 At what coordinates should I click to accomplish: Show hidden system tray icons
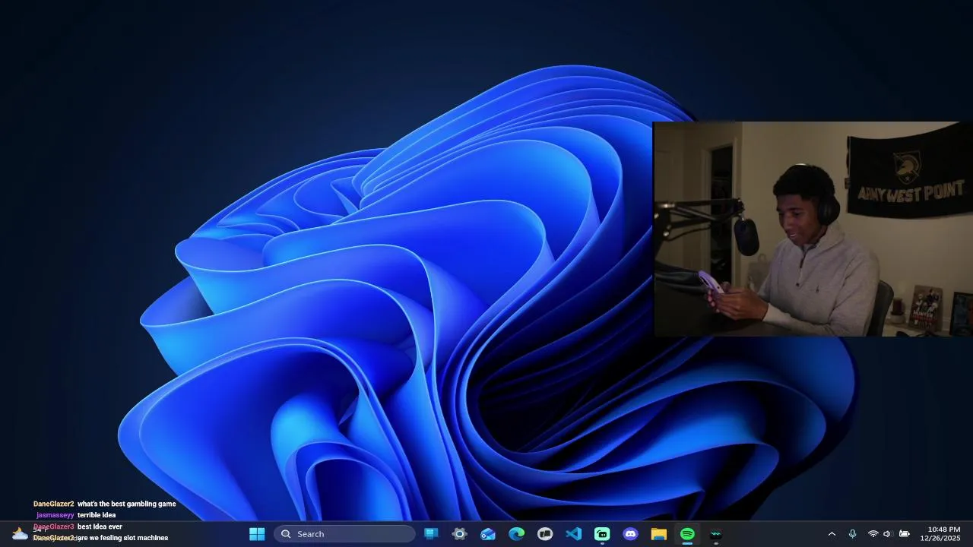click(832, 534)
